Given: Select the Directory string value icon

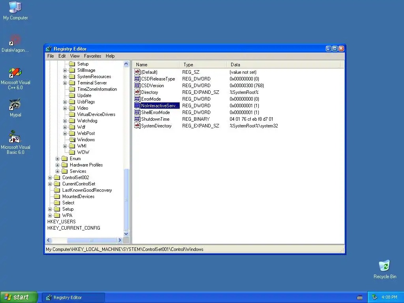Looking at the screenshot, I should (x=137, y=92).
